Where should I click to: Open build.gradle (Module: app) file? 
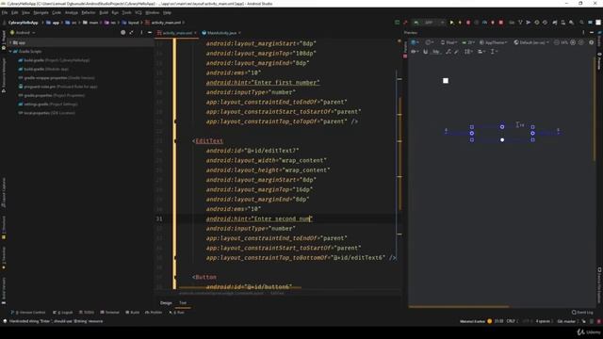43,69
